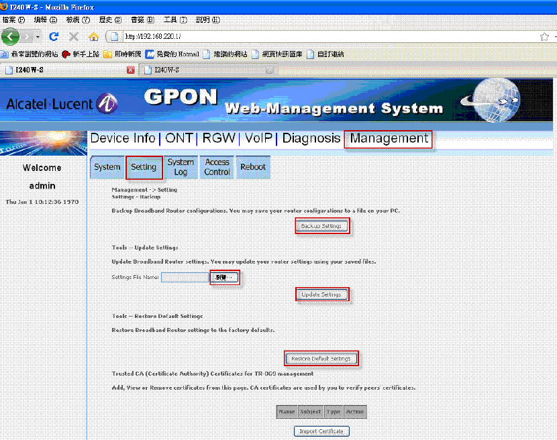
Task: Close the second I240W-S tab
Action: [270, 70]
